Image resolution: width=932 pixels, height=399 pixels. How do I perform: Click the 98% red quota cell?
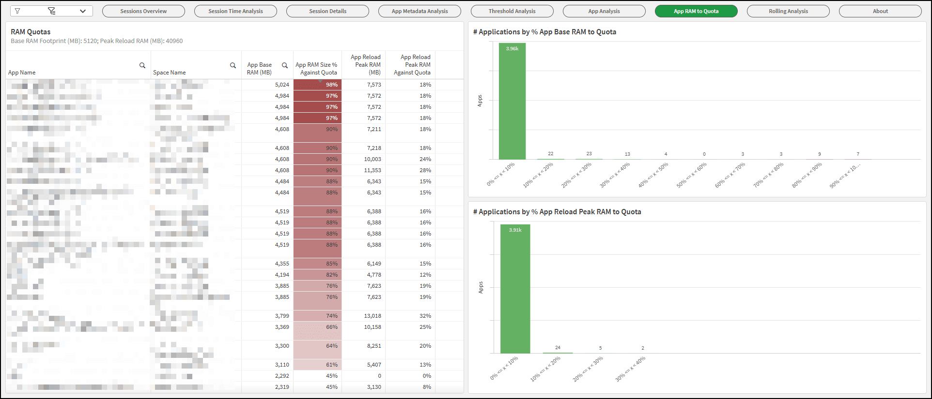pos(318,85)
